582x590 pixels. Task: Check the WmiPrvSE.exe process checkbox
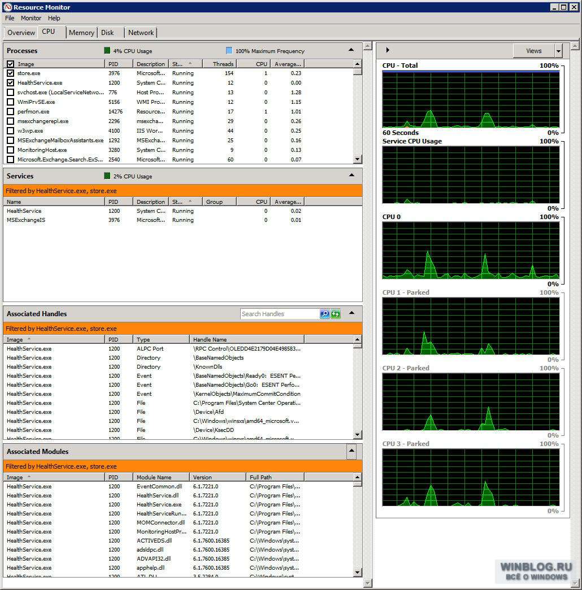coord(11,102)
